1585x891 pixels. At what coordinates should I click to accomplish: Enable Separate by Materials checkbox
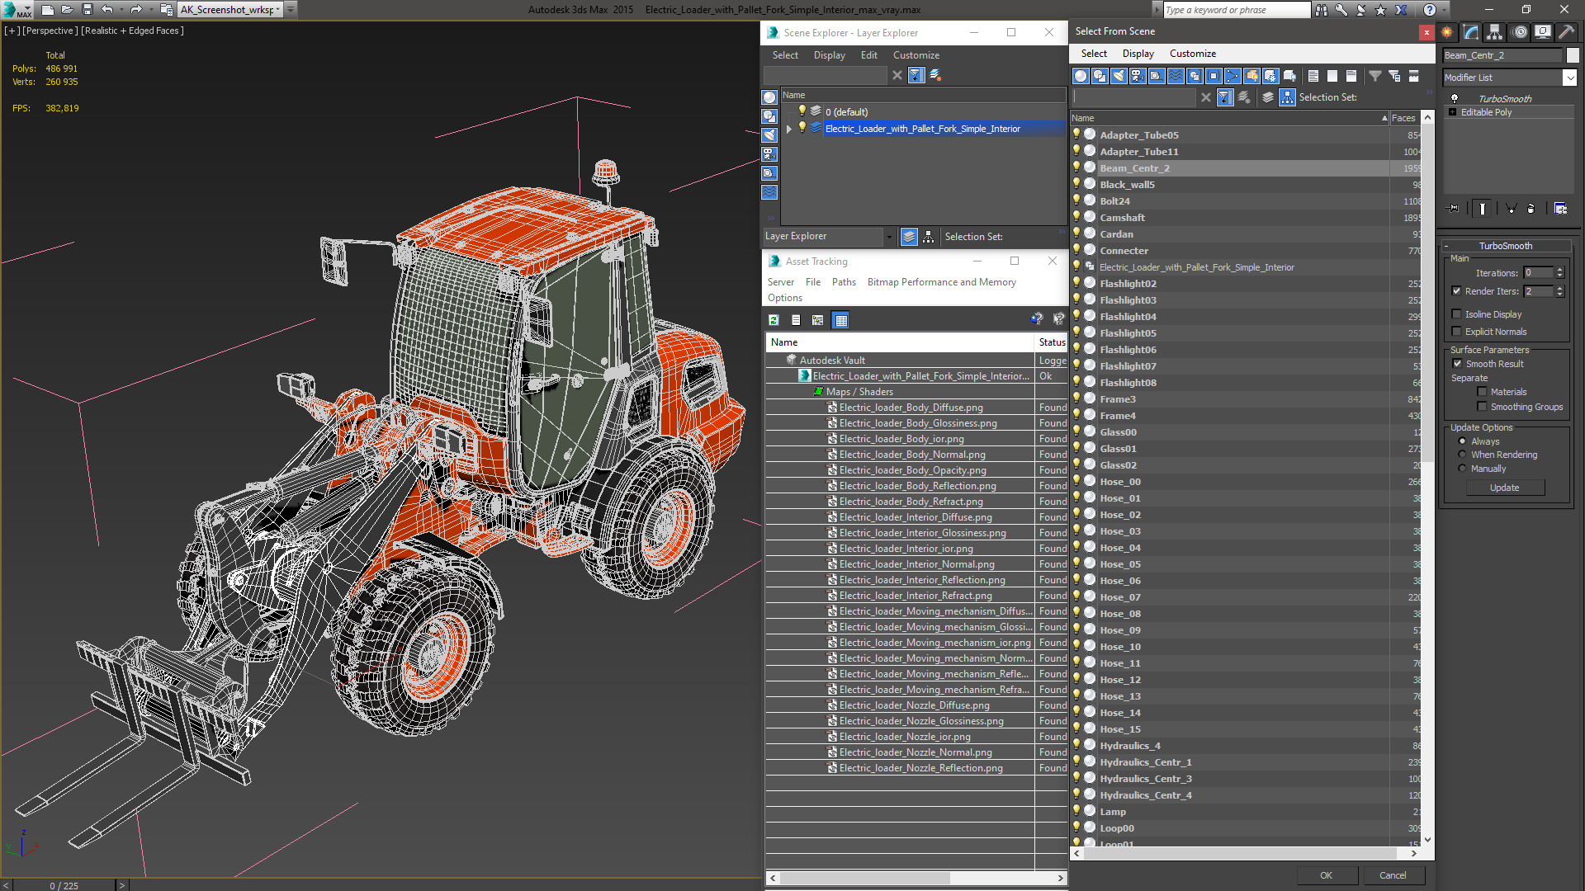[x=1482, y=392]
